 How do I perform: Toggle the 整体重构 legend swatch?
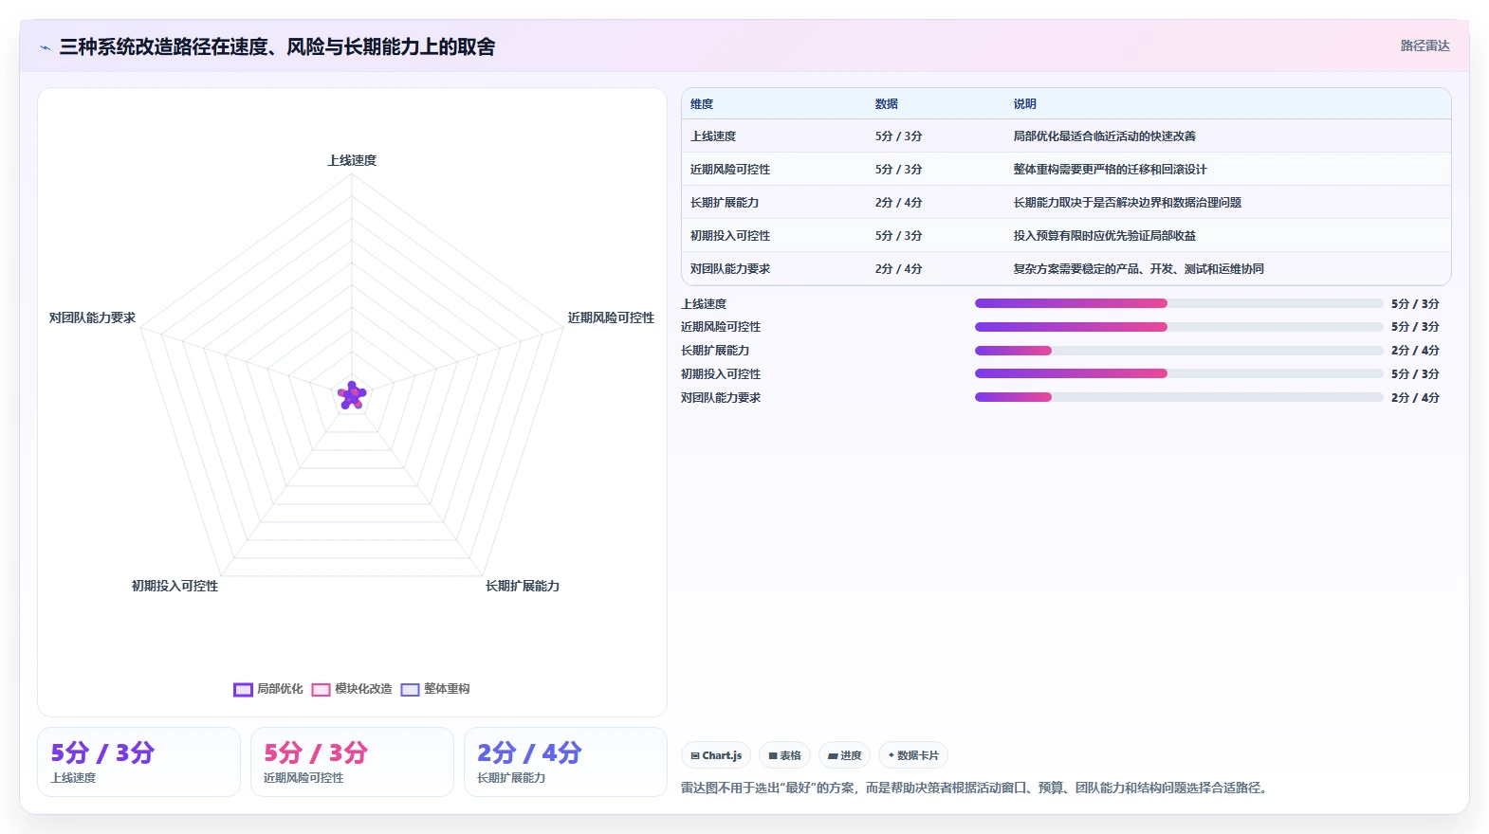(410, 689)
